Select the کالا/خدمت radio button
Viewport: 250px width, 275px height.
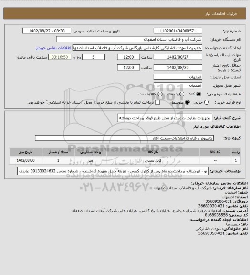click(x=160, y=94)
